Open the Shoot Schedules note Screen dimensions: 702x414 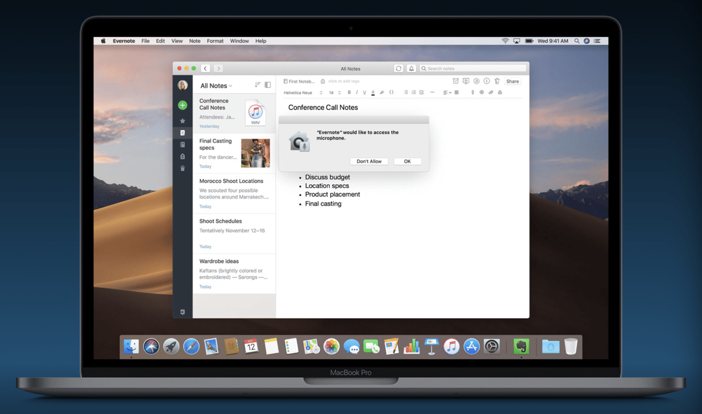click(234, 233)
